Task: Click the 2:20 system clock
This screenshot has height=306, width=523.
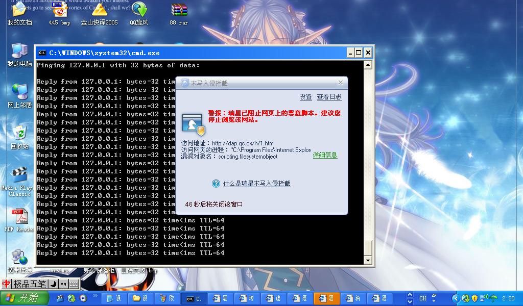Action: pyautogui.click(x=508, y=298)
